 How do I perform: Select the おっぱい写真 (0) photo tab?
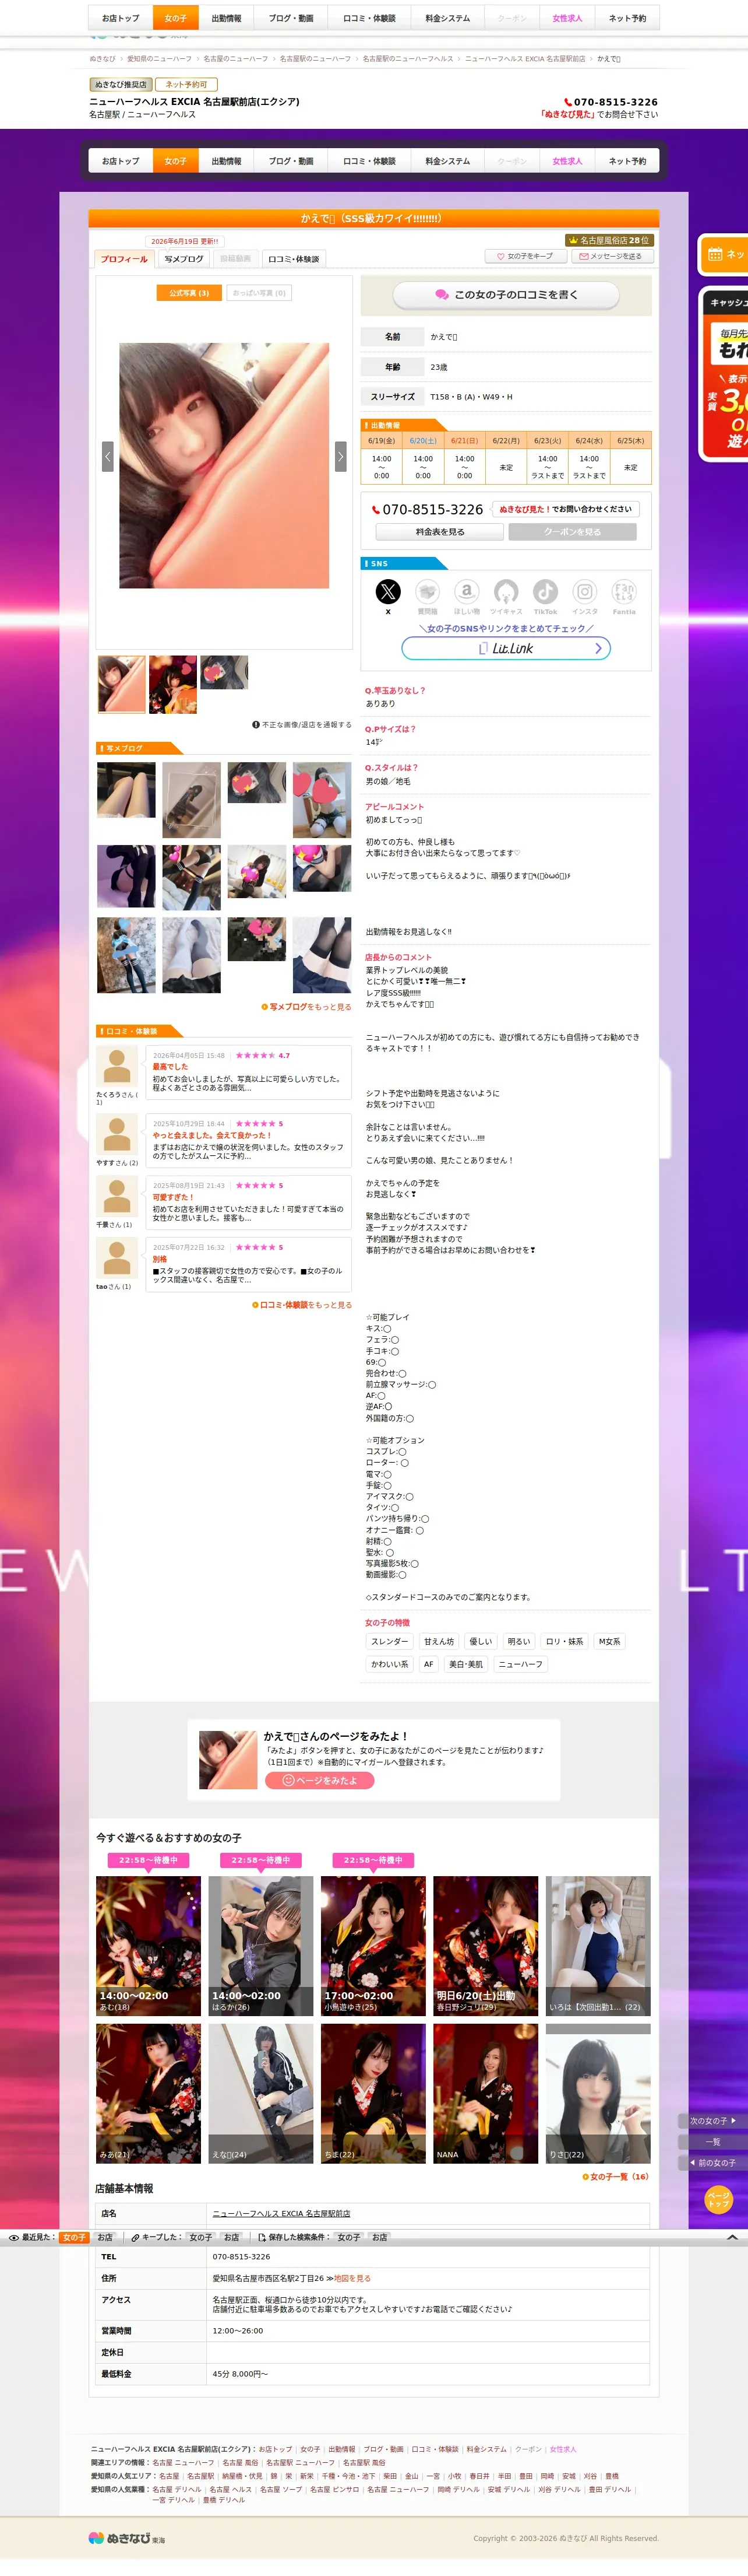[259, 293]
